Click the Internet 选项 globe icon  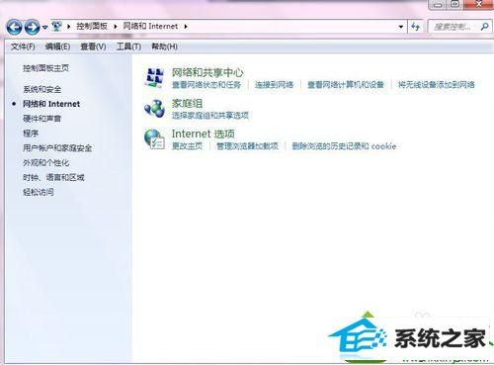click(154, 138)
